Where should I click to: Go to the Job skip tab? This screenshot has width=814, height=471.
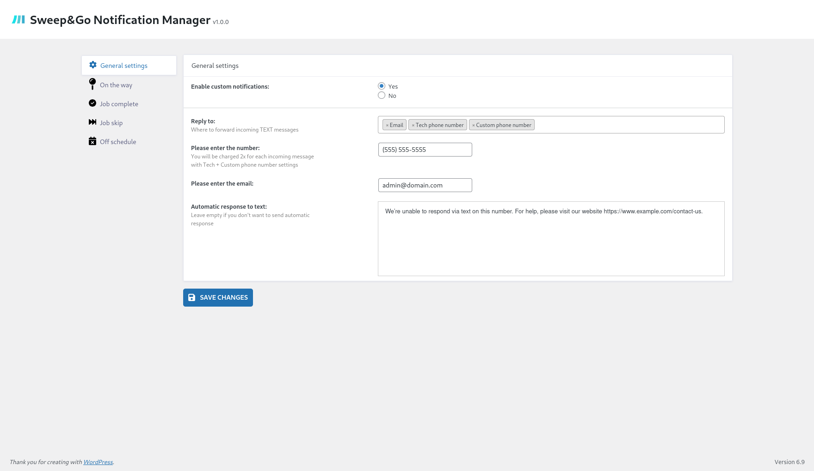(x=111, y=123)
